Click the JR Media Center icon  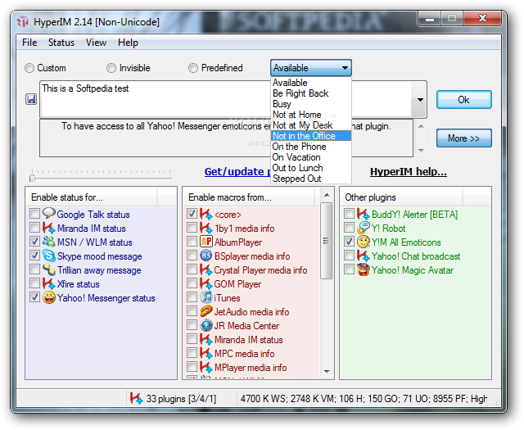pos(206,326)
